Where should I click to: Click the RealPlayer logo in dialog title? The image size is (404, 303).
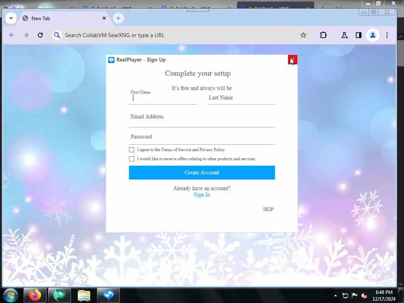111,60
